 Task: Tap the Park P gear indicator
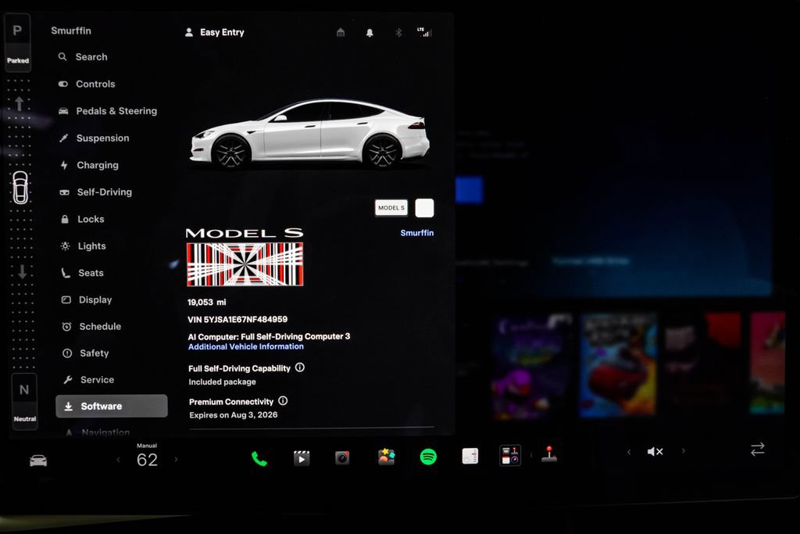click(17, 43)
